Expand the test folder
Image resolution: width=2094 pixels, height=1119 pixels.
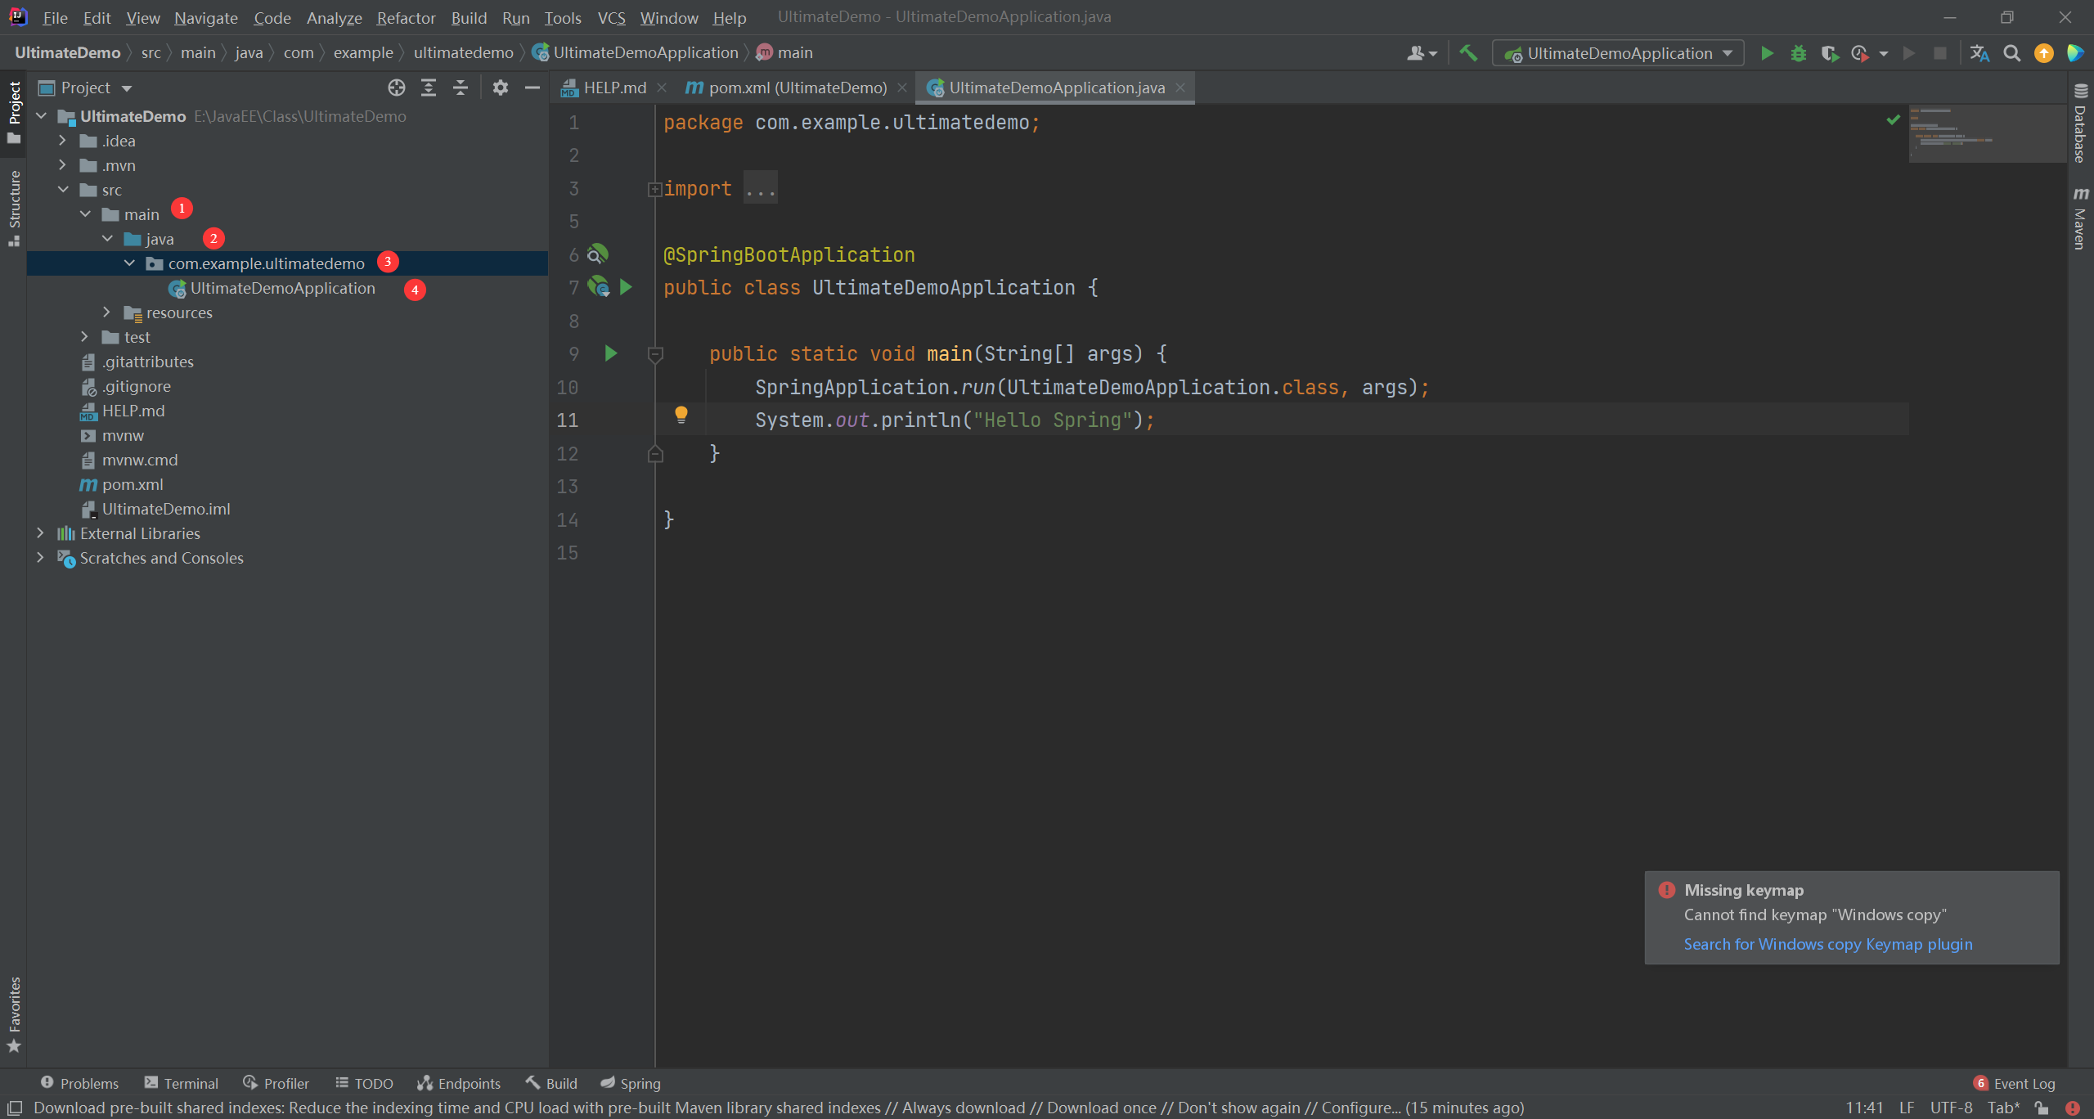pyautogui.click(x=85, y=337)
